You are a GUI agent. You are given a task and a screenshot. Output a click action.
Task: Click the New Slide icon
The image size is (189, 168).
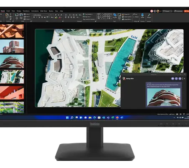pos(17,15)
